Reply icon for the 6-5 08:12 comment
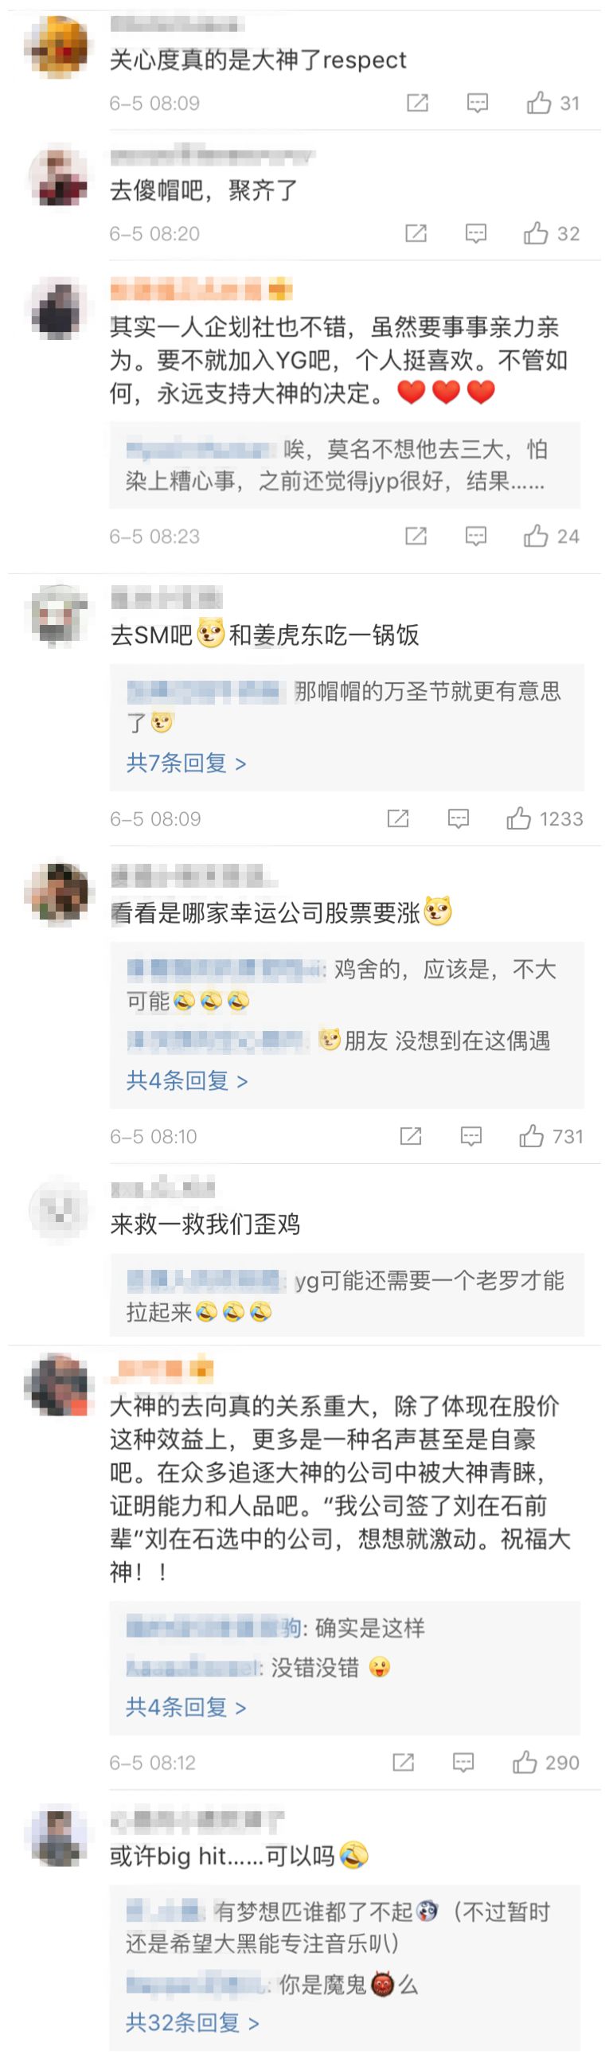 pos(463,1761)
